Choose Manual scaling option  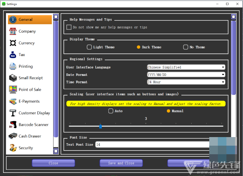pos(168,111)
